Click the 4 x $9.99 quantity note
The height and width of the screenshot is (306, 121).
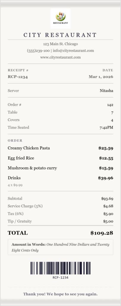click(15, 185)
